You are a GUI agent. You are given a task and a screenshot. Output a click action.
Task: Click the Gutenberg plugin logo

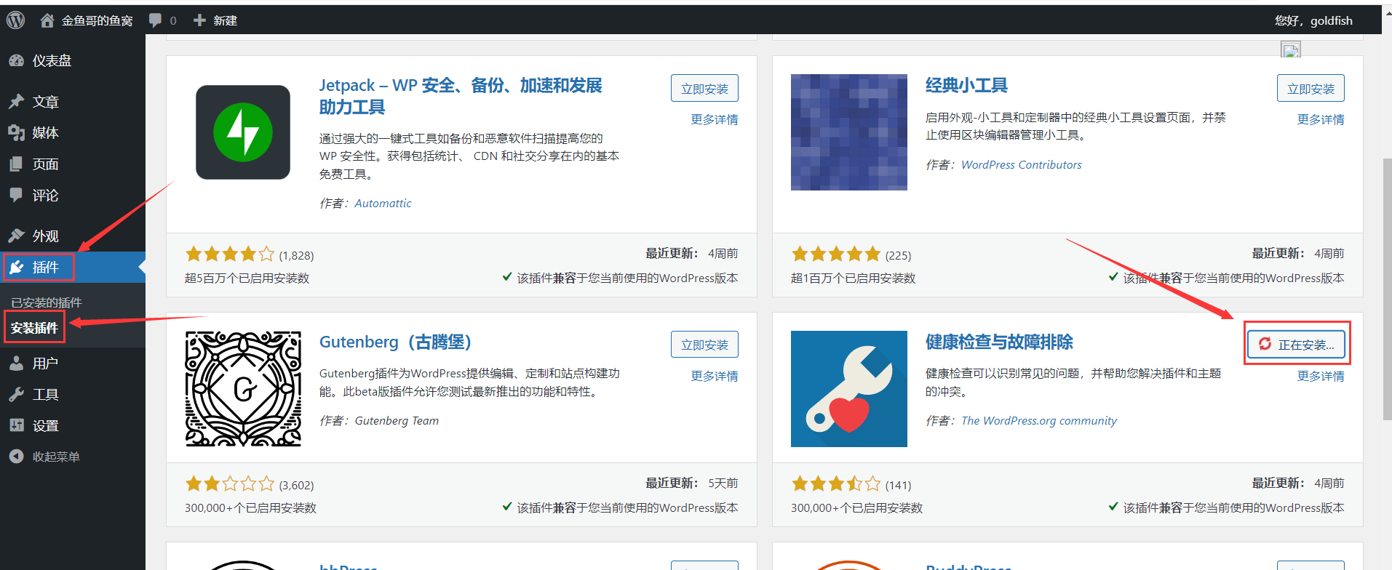tap(243, 389)
